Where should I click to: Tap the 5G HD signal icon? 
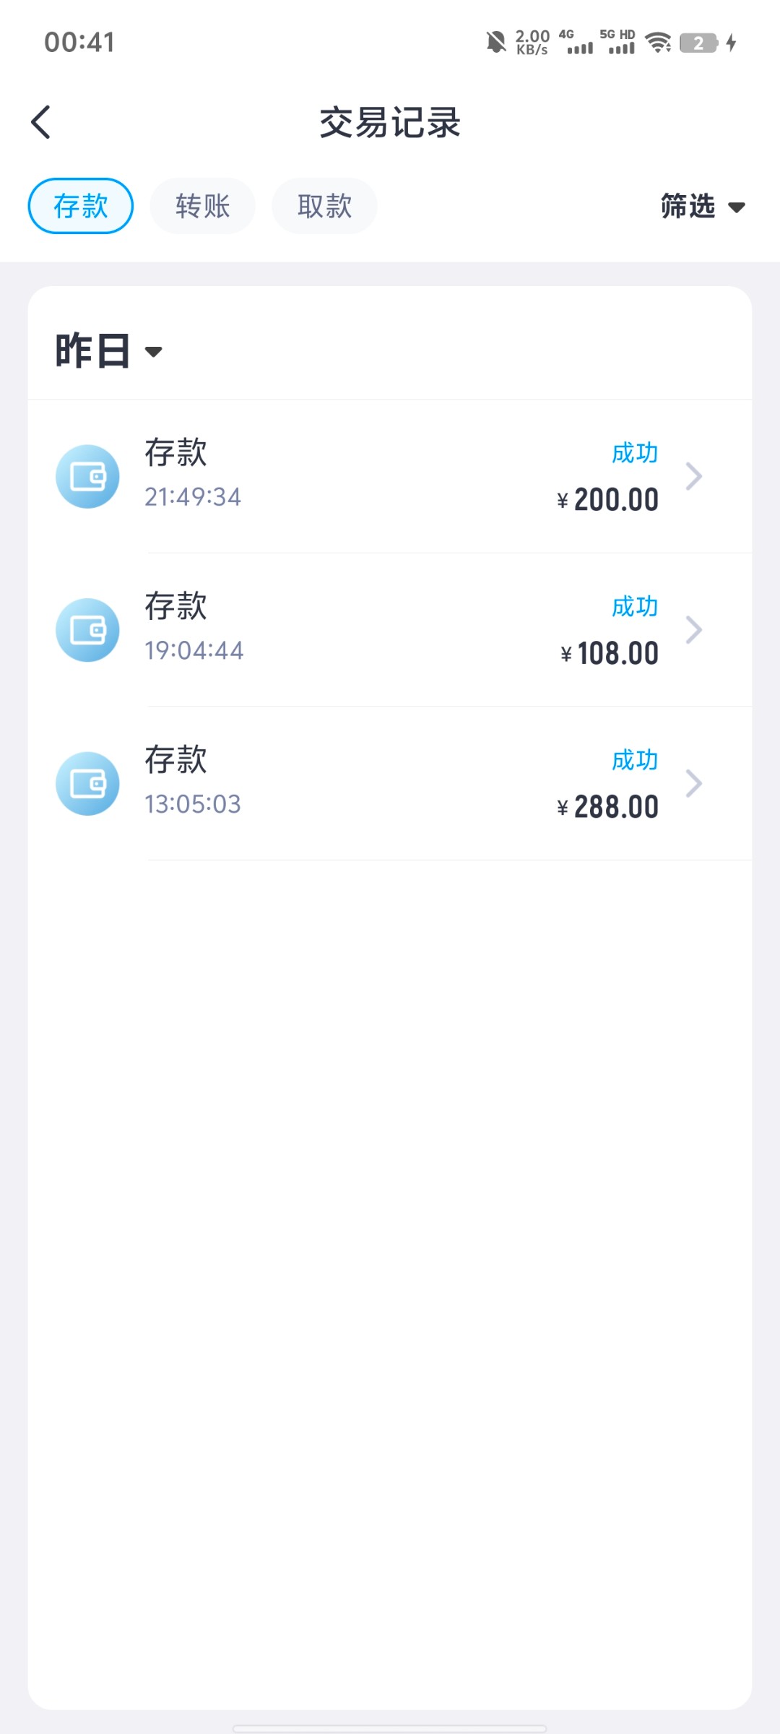[x=619, y=43]
